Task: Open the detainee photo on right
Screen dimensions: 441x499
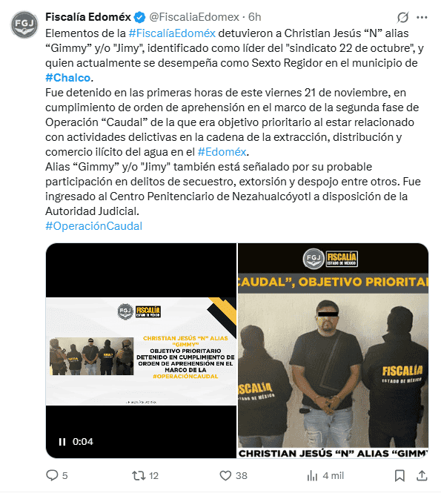Action: (x=333, y=351)
